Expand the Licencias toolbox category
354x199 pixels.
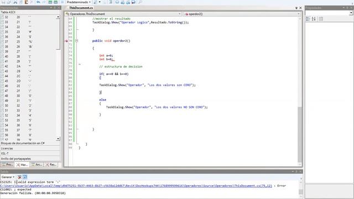coord(30,149)
